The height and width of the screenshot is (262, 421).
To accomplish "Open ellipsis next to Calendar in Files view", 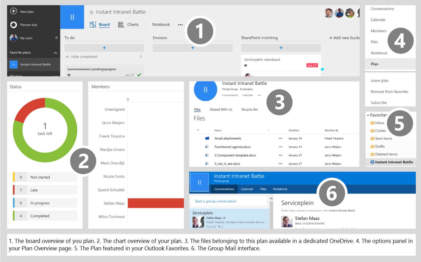I will pos(259,95).
